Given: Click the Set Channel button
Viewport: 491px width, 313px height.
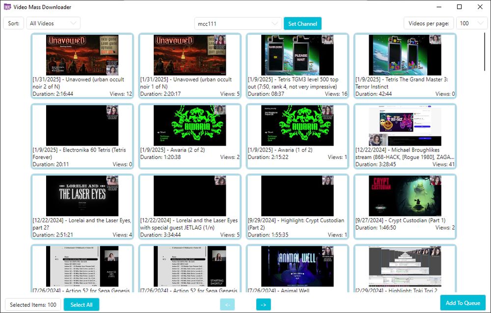Looking at the screenshot, I should coord(302,24).
